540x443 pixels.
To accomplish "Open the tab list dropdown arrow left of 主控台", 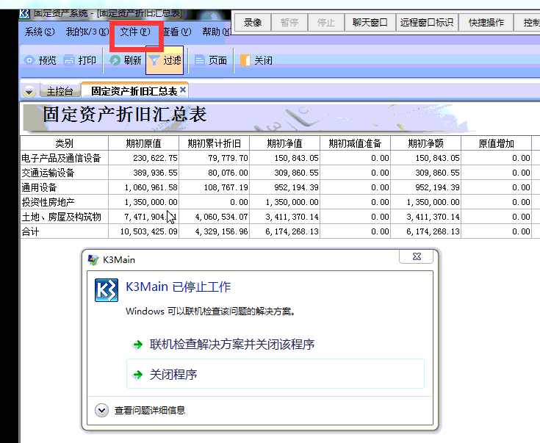I will (x=29, y=92).
